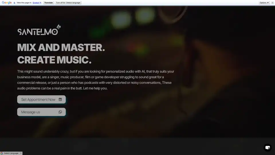Click the calendar icon on Set Appointment button

coord(60,99)
